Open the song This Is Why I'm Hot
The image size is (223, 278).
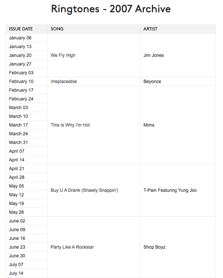click(x=70, y=125)
